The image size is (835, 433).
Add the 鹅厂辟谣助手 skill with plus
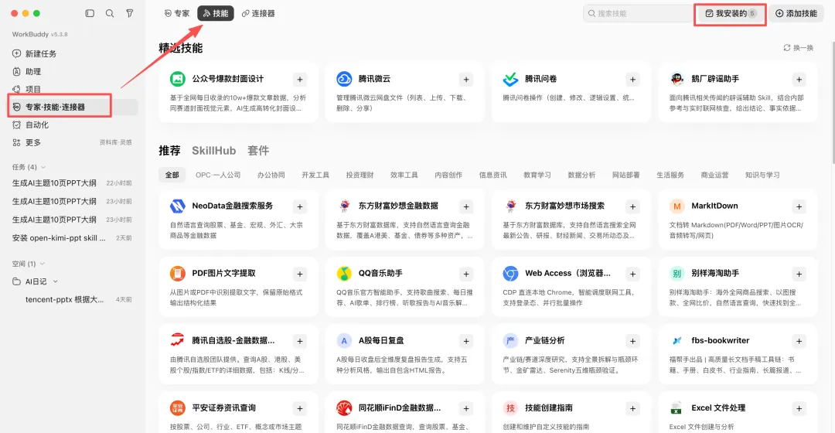point(799,80)
